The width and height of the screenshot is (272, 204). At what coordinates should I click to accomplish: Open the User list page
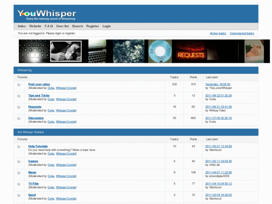click(x=62, y=26)
